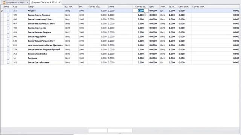Select the Апероль name cell
This screenshot has width=241, height=135.
pos(46,58)
